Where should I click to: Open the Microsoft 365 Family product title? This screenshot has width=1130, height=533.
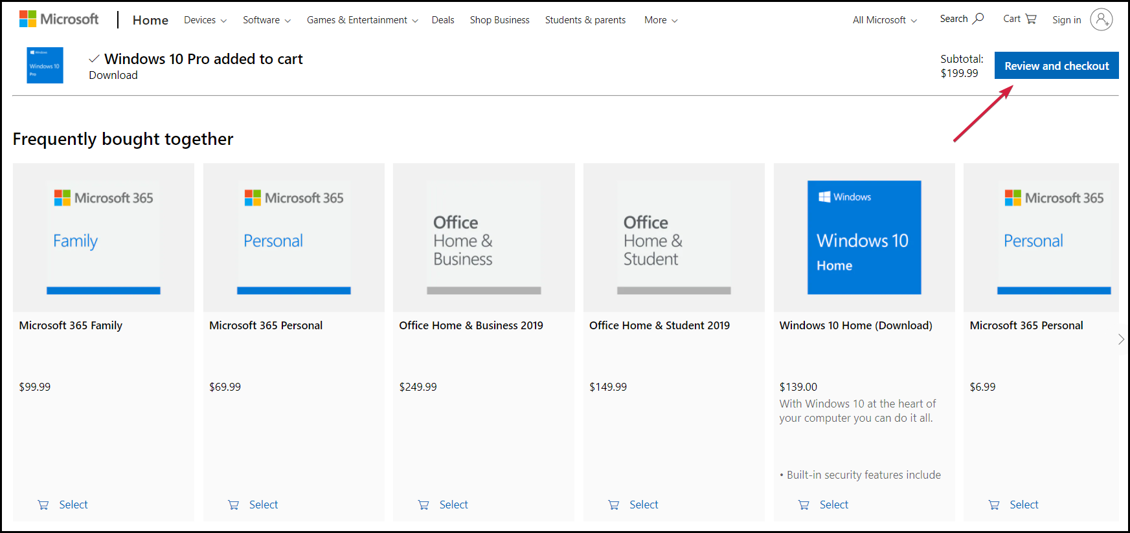pos(71,325)
